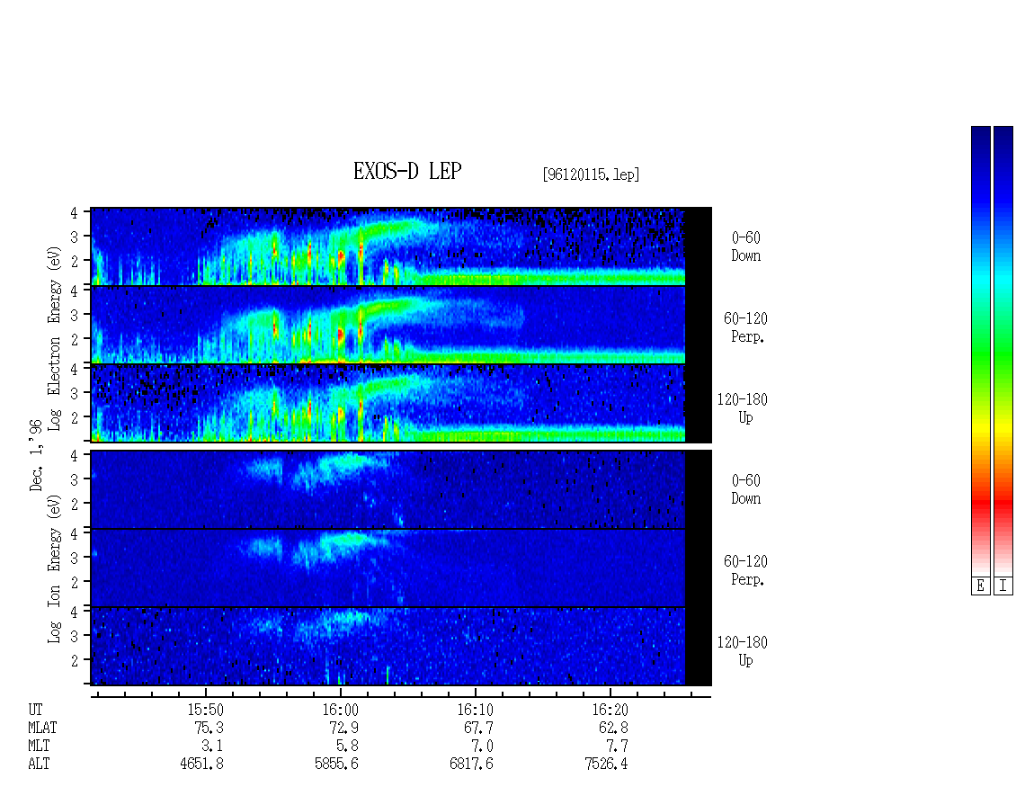The height and width of the screenshot is (787, 1016).
Task: Click the boxed E label under the color bar
Action: (980, 586)
